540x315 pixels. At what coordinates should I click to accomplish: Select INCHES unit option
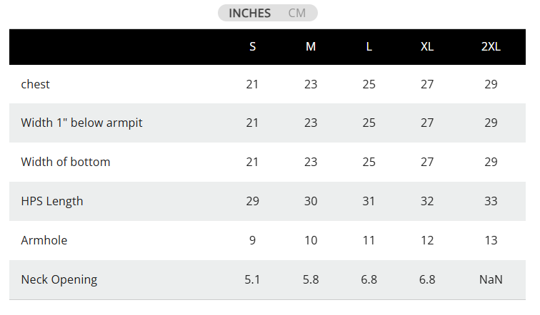(x=249, y=13)
